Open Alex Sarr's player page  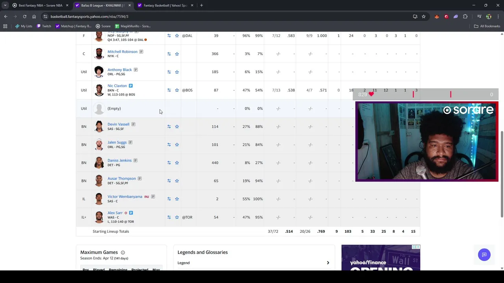[115, 213]
